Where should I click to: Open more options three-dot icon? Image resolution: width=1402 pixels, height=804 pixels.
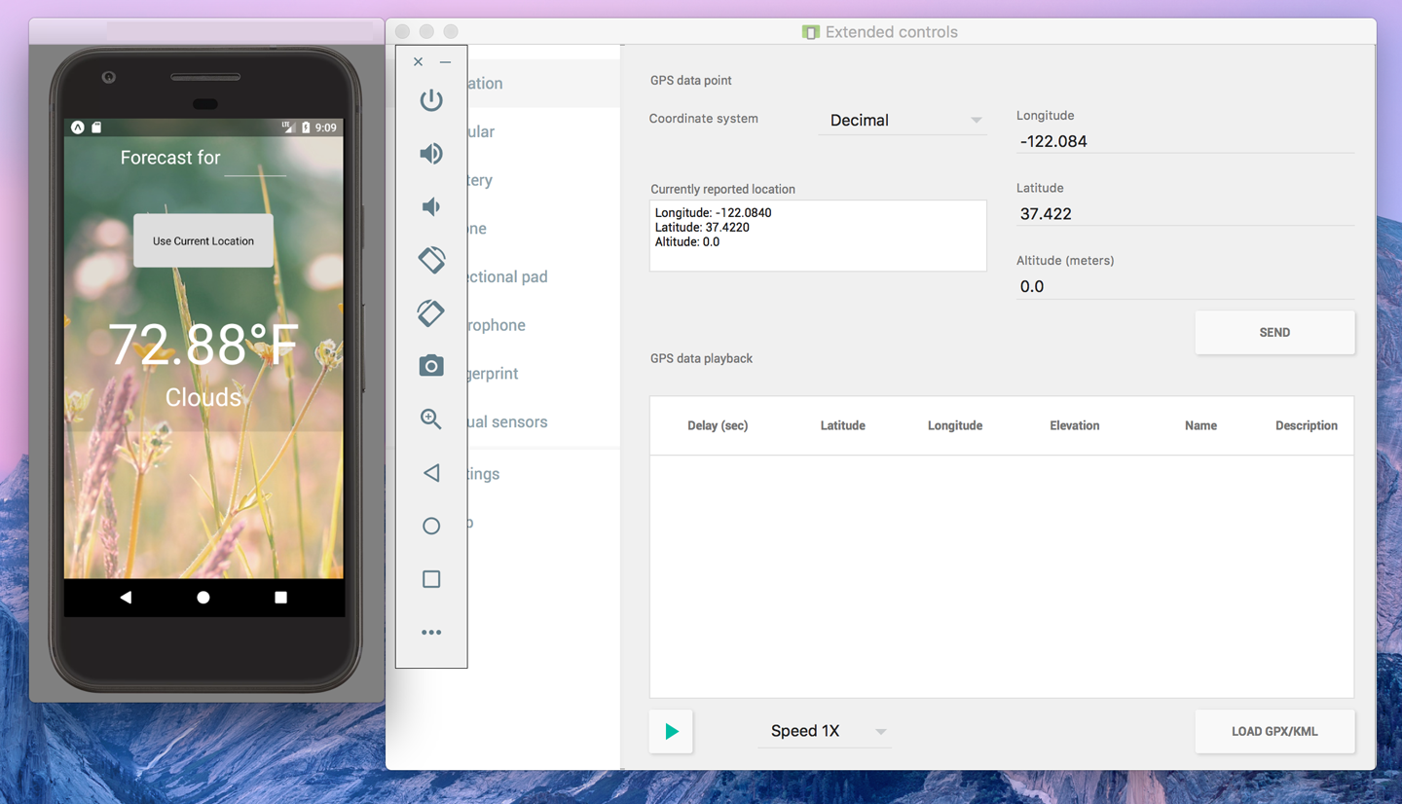[x=431, y=633]
